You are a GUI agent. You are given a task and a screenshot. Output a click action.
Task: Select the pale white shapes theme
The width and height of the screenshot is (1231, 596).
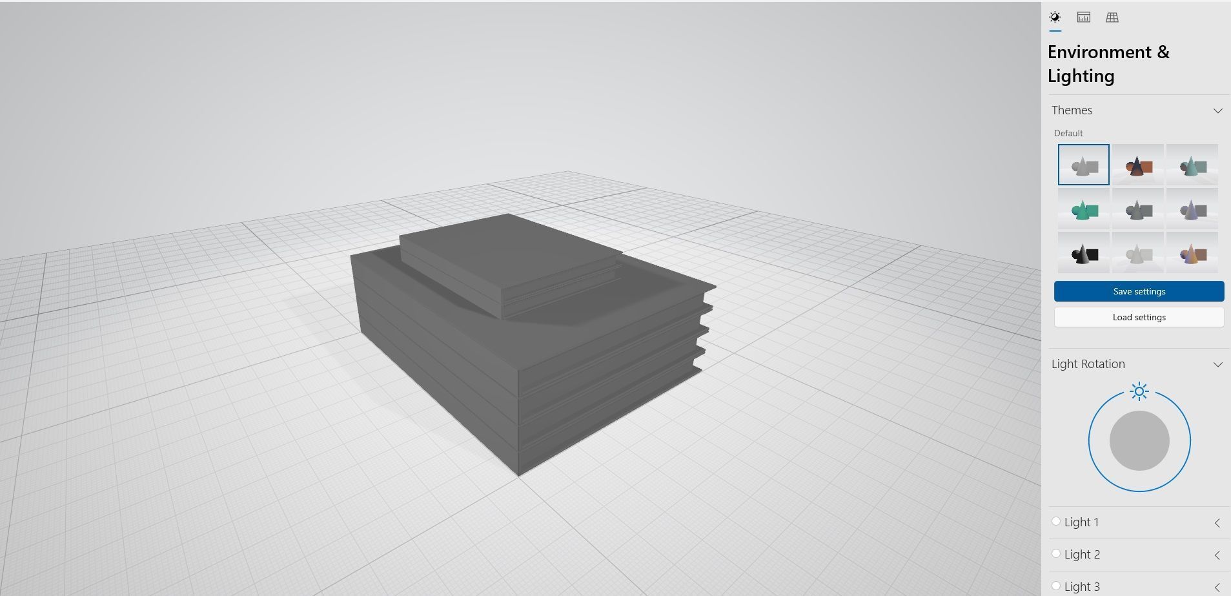tap(1138, 252)
